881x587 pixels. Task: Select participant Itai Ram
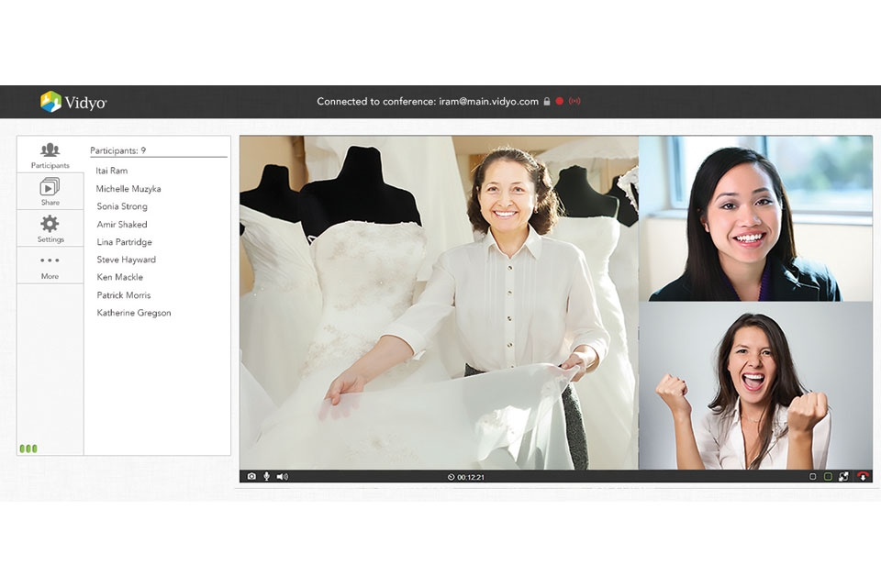coord(112,171)
